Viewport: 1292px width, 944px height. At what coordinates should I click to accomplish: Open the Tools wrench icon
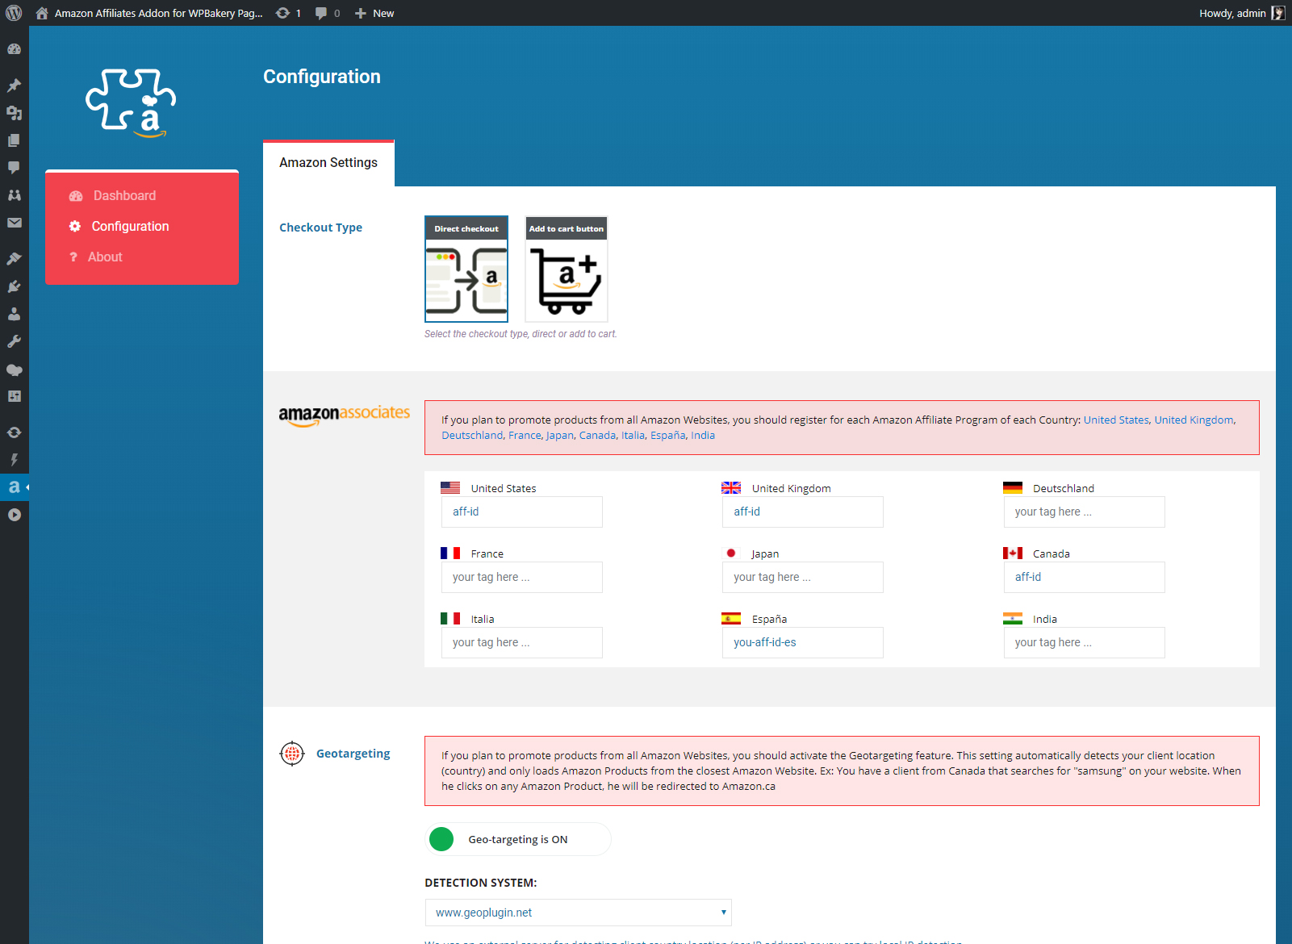[14, 341]
